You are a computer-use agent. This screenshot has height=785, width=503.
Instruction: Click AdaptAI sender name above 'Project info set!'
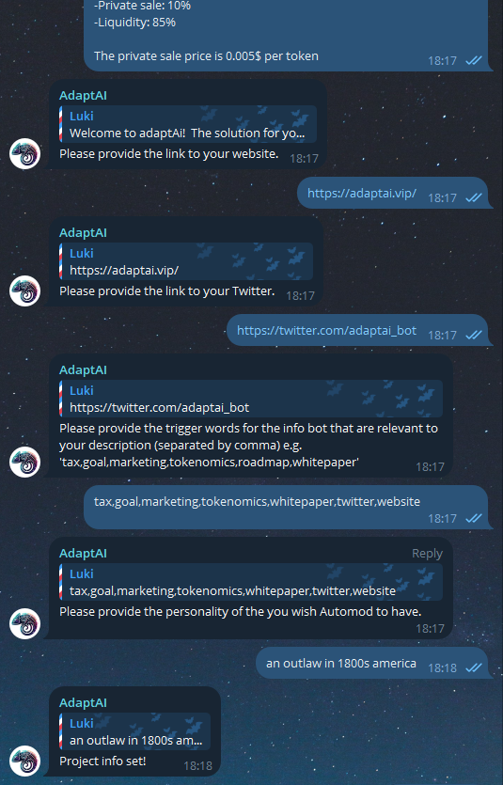83,703
